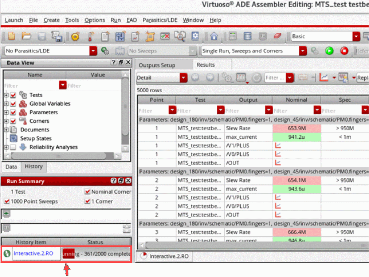The width and height of the screenshot is (369, 277).
Task: Select the Interactive.2.RO bottom results tab
Action: pyautogui.click(x=165, y=256)
